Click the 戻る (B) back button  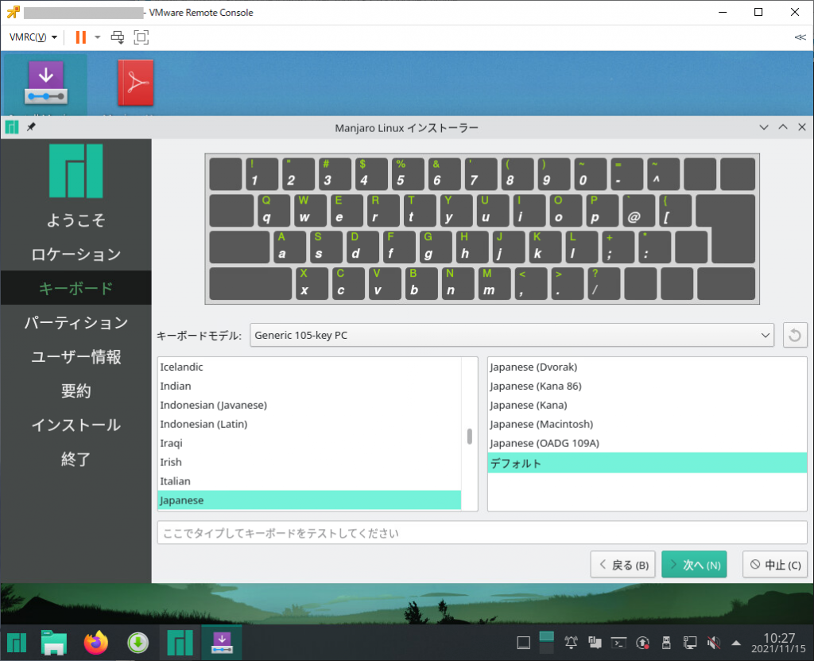pos(623,565)
